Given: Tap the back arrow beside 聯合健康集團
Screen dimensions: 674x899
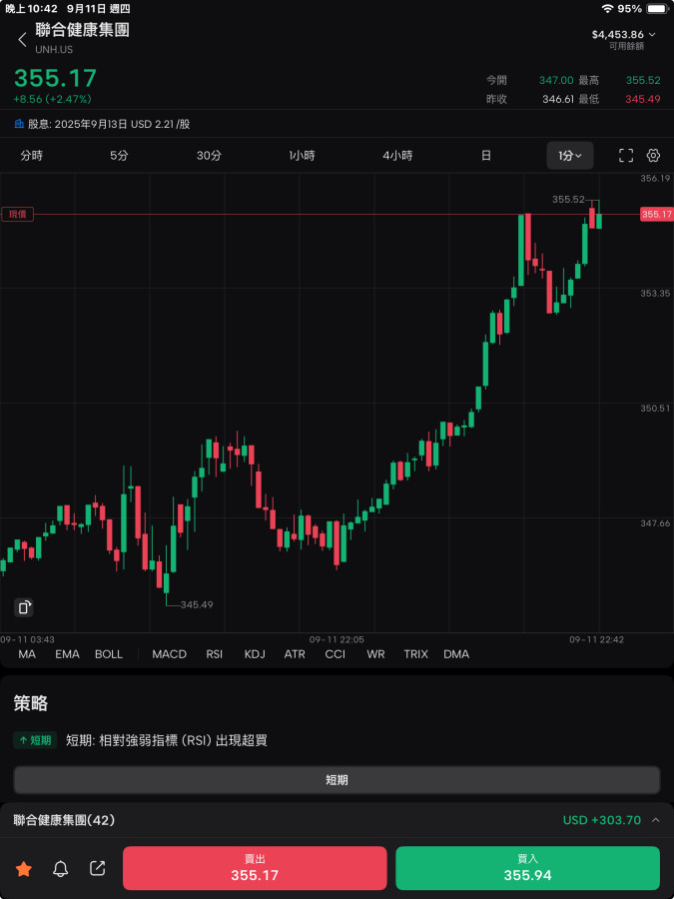Looking at the screenshot, I should pos(22,40).
